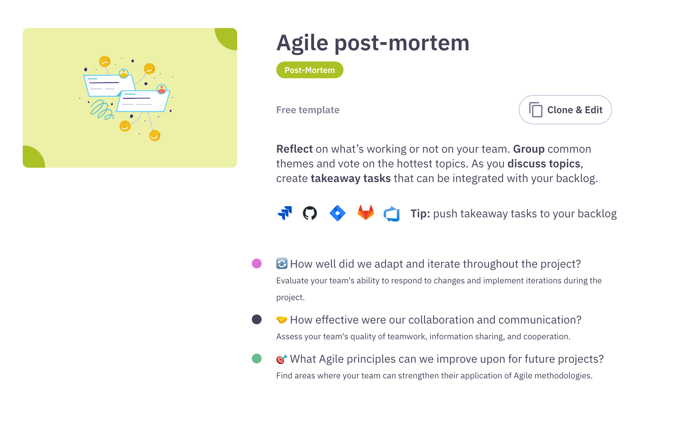
Task: Select the Azure DevOps integration icon
Action: [392, 213]
